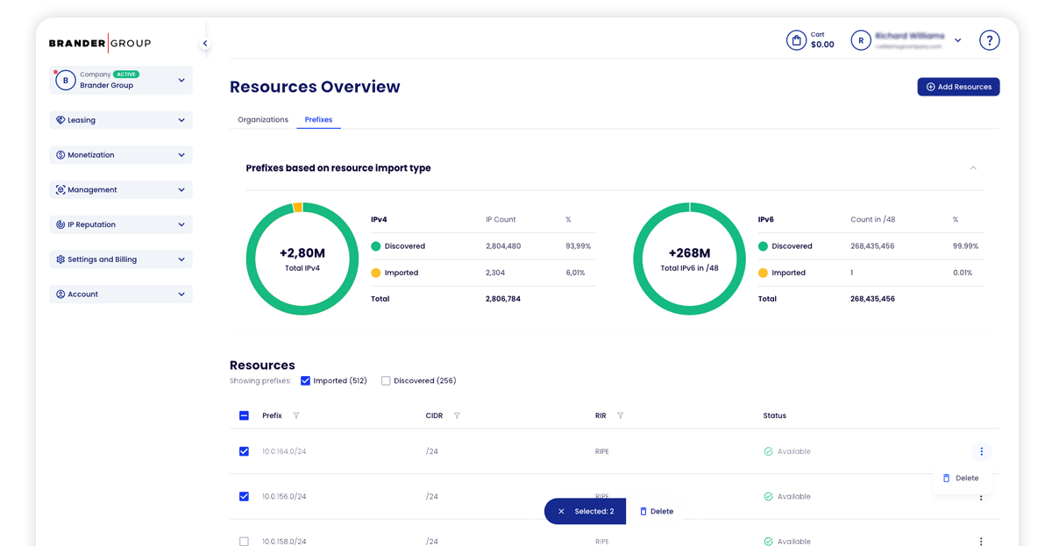The image size is (1052, 546).
Task: Delete the two selected prefixes
Action: coord(656,511)
